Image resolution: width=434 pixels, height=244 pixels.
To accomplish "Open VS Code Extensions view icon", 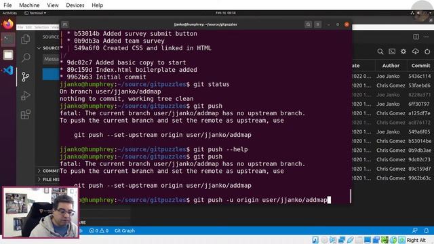I will pyautogui.click(x=26, y=115).
